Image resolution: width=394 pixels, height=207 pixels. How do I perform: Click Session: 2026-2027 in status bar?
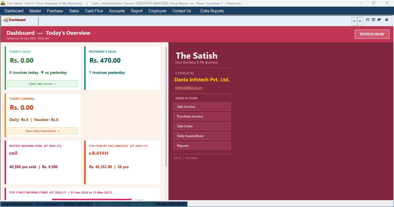[78, 204]
